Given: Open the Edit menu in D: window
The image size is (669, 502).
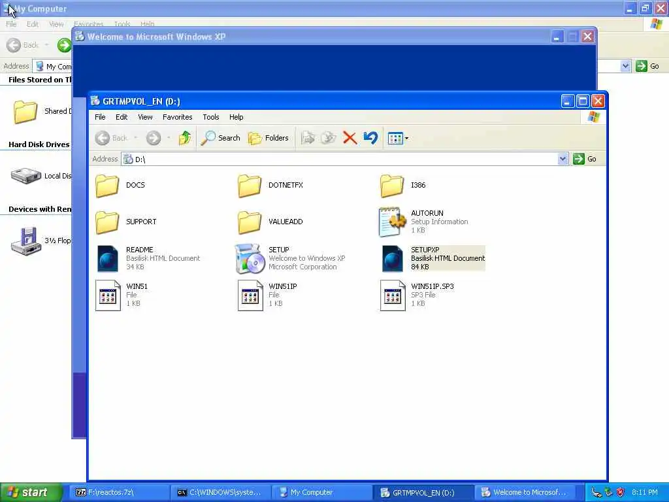Looking at the screenshot, I should click(x=122, y=117).
